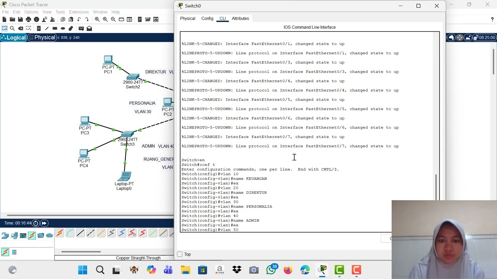The width and height of the screenshot is (497, 279).
Task: Open the Tools menu
Action: 60,12
